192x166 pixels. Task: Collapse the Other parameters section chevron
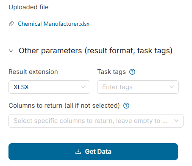(x=11, y=51)
